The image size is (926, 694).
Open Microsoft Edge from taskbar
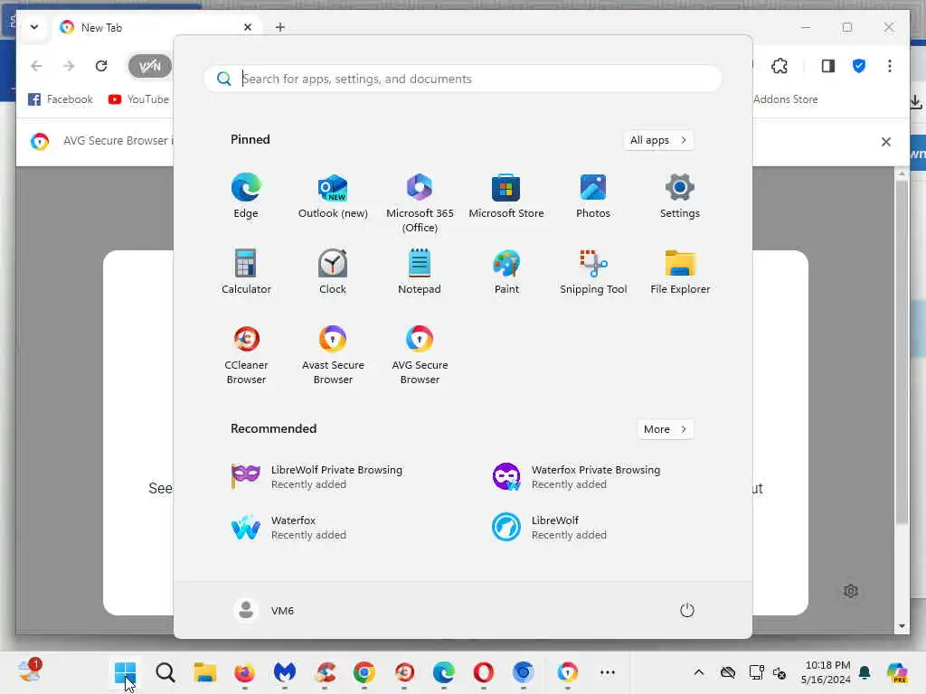coord(443,672)
